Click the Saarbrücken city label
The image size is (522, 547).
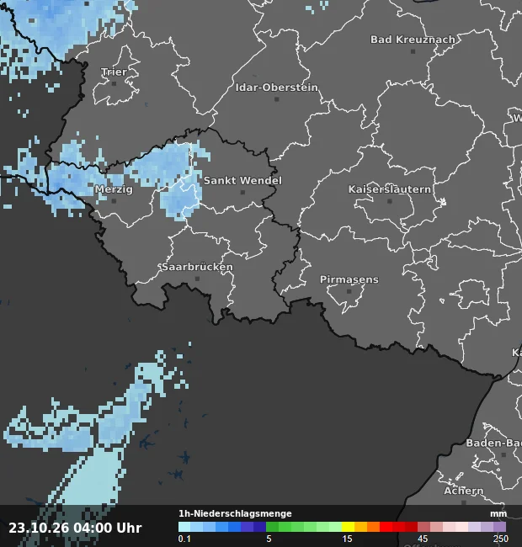[x=197, y=267]
